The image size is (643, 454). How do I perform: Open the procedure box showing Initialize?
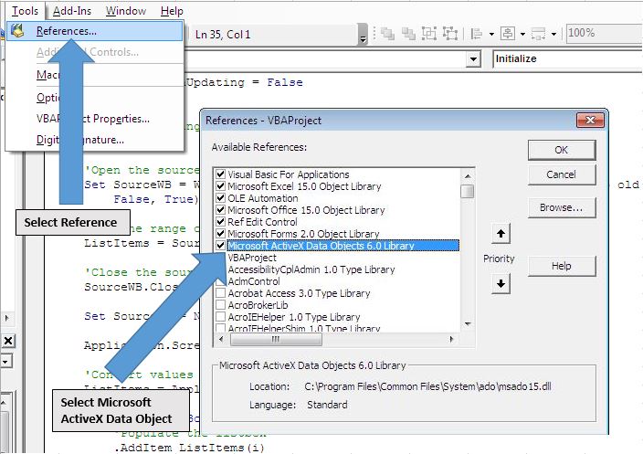(567, 58)
